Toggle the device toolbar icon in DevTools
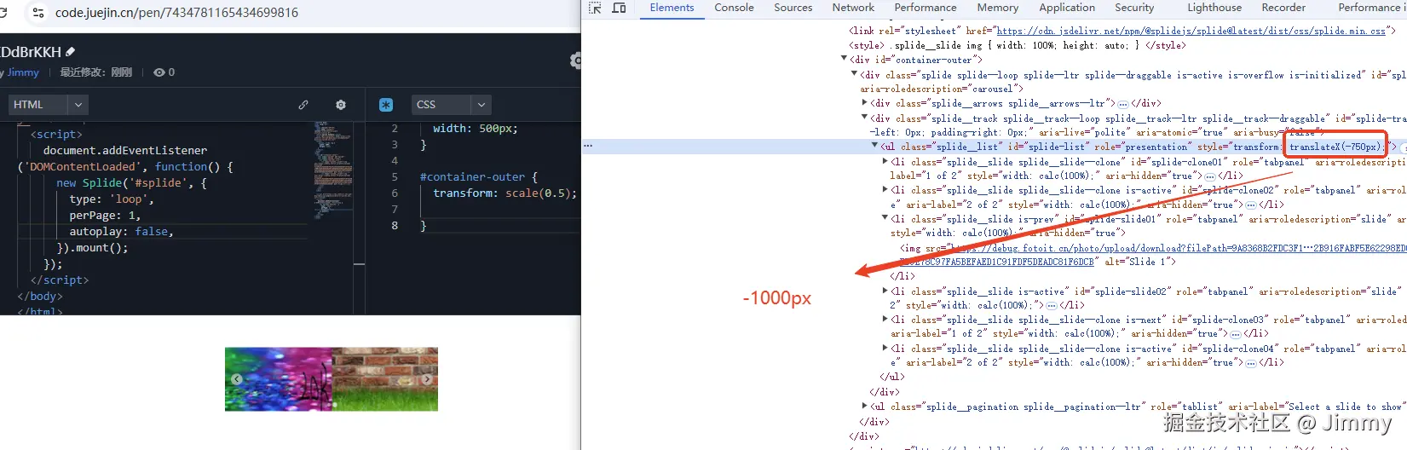This screenshot has height=450, width=1407. coord(620,8)
